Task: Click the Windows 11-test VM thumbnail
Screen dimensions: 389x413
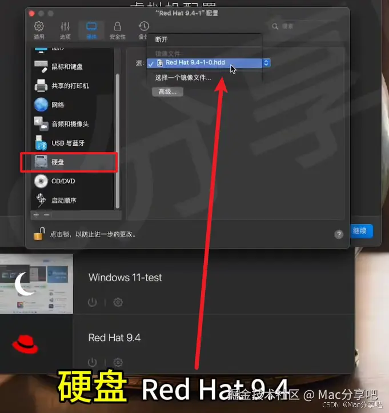Action: 37,284
